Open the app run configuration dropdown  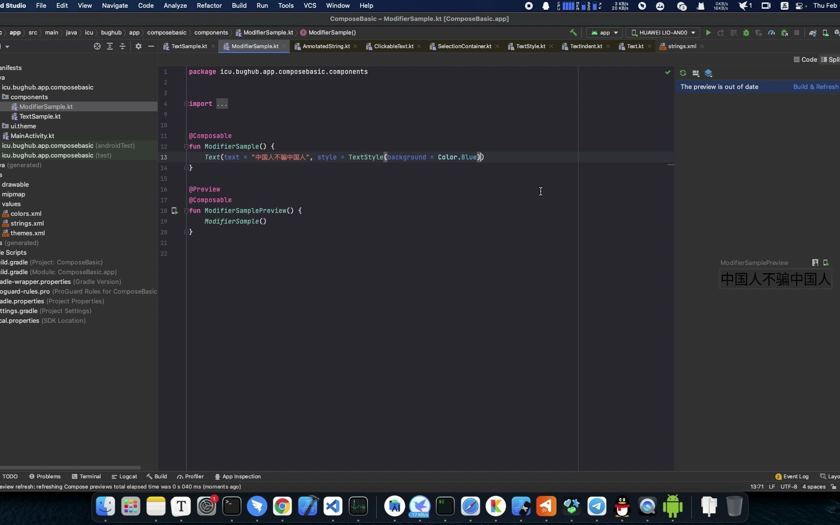click(x=604, y=33)
